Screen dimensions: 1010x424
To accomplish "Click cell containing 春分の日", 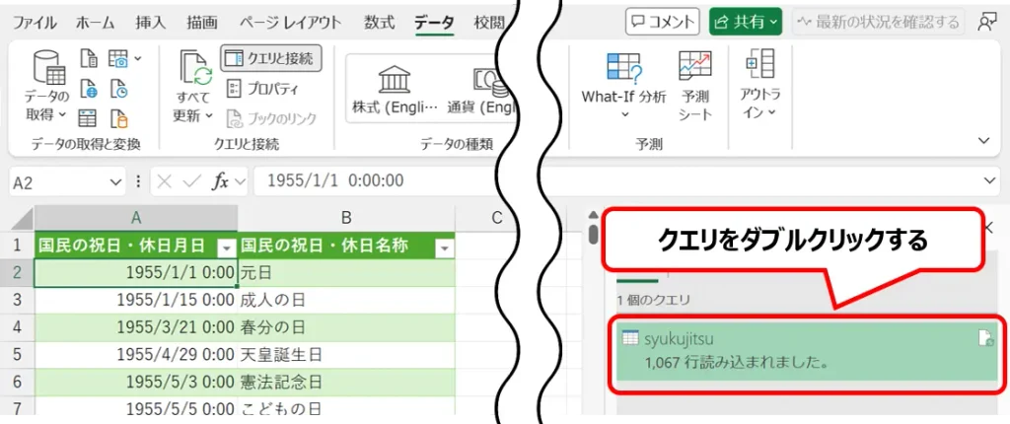I will click(x=346, y=327).
